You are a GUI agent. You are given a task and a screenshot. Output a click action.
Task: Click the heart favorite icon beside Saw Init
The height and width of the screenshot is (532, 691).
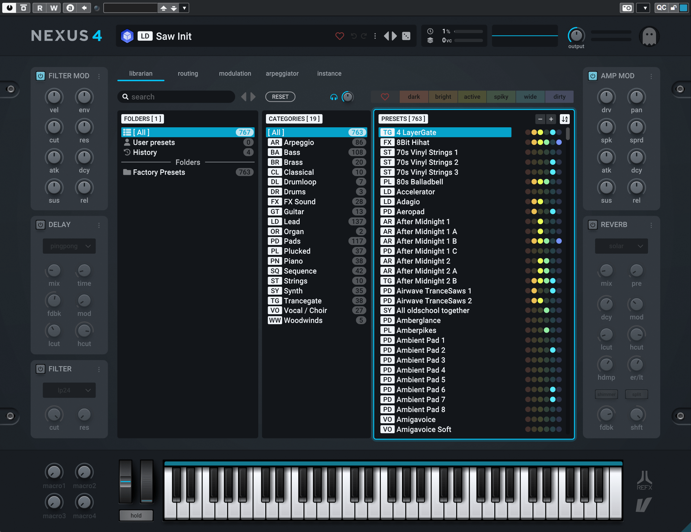(x=339, y=36)
